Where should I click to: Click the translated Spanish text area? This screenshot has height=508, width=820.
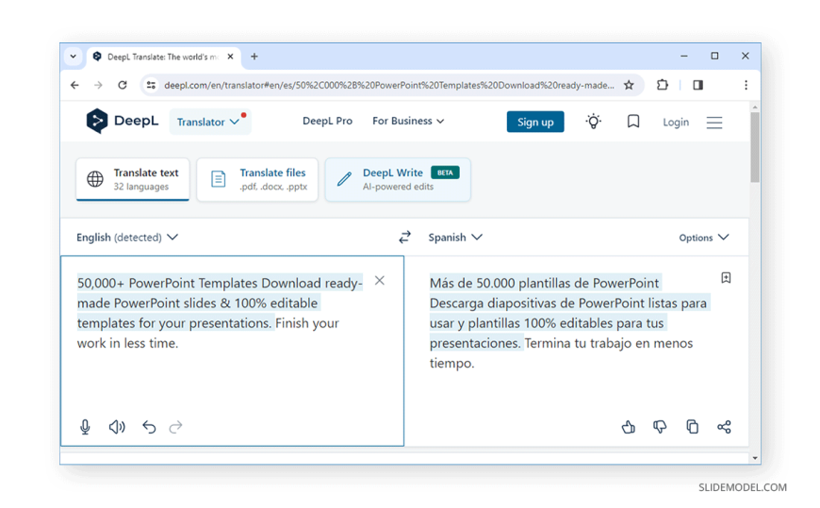tap(576, 351)
